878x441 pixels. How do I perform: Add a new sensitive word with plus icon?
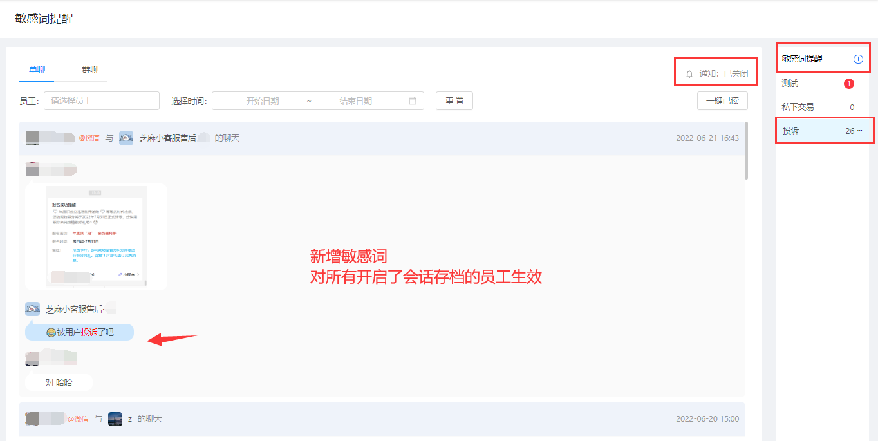858,59
